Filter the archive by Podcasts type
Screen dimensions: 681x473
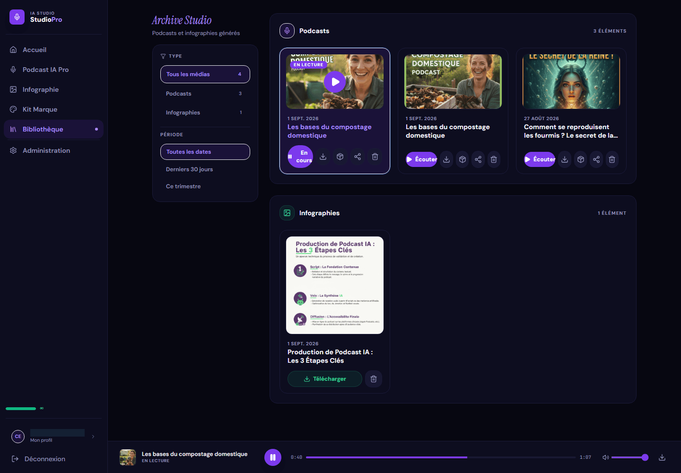tap(205, 94)
